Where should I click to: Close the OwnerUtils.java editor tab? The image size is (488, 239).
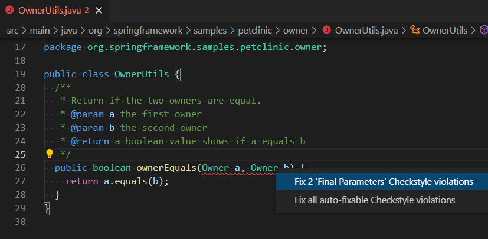point(98,11)
